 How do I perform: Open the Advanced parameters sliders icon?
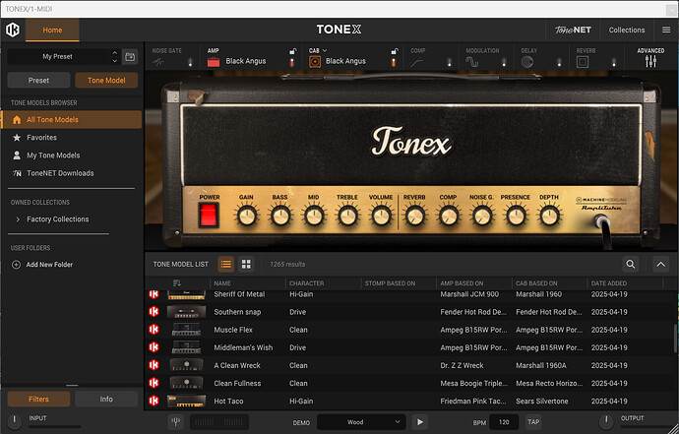click(650, 61)
